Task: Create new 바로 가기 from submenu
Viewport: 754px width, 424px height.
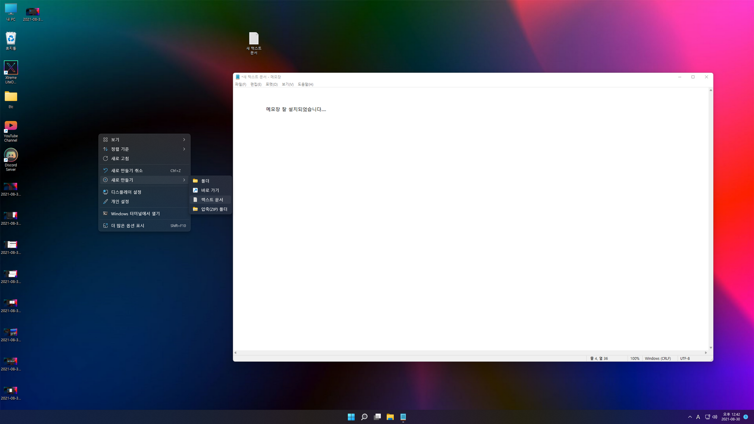Action: click(211, 190)
